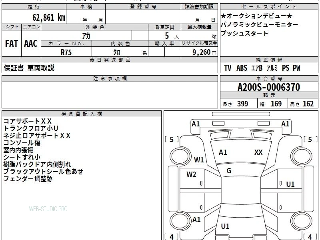320x240 pixels.
Task: Click the A1 mark near rear wheel
Action: (x=196, y=220)
